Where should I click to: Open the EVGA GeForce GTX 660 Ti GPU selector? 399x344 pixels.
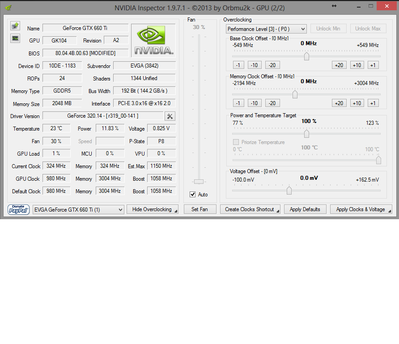pos(78,210)
